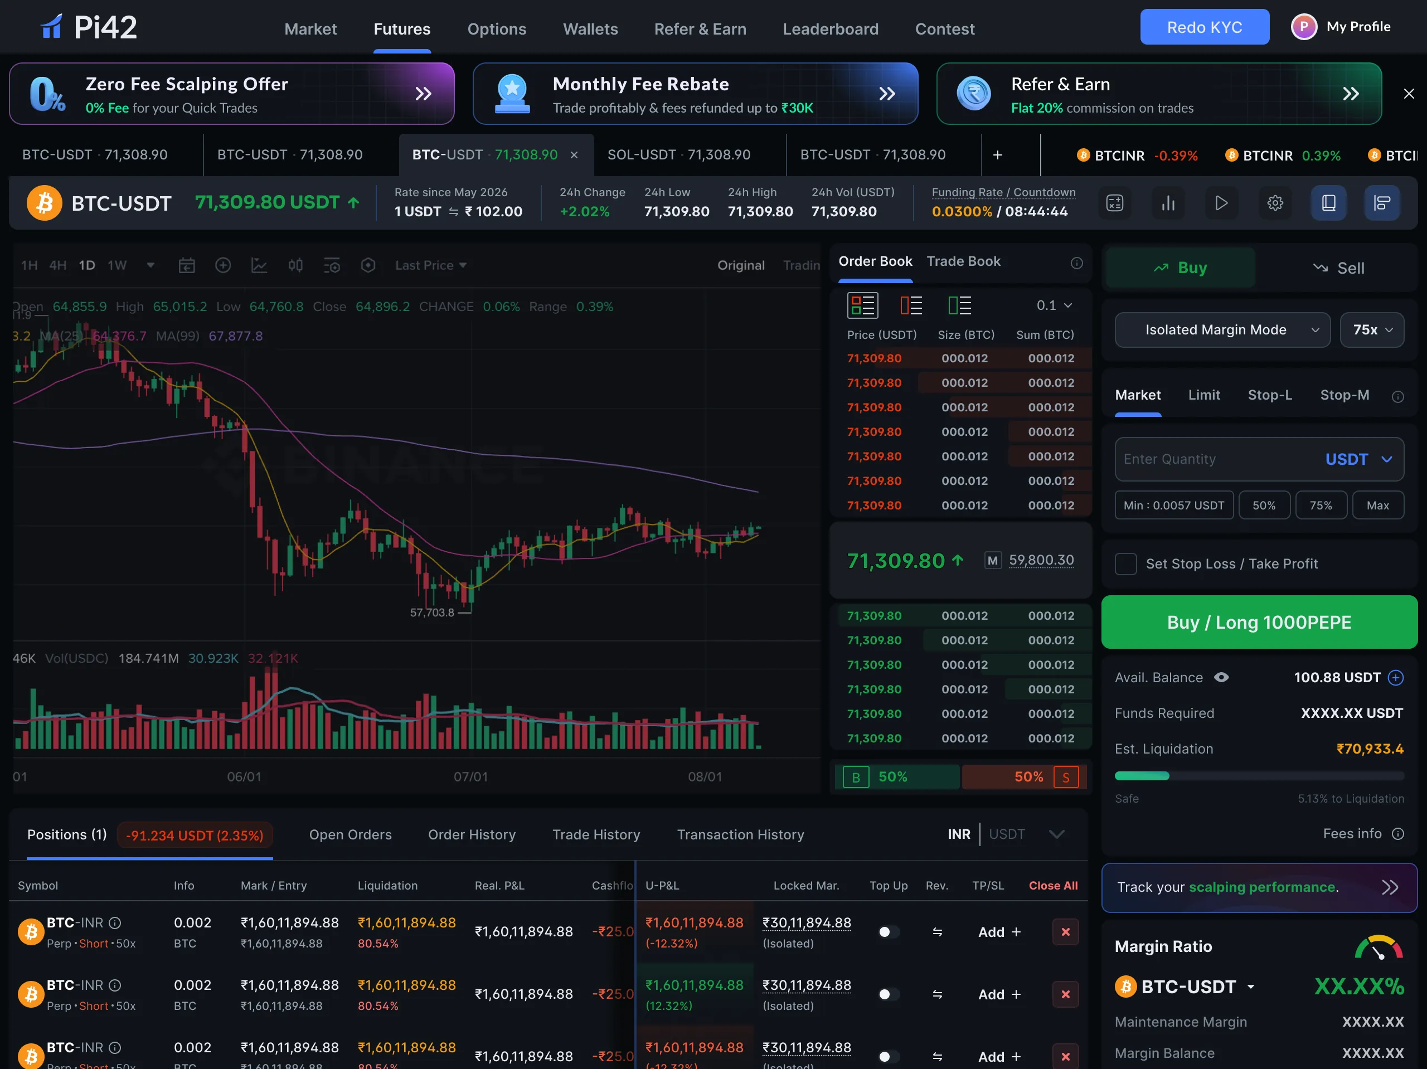
Task: Add a new market tab with plus
Action: [x=997, y=155]
